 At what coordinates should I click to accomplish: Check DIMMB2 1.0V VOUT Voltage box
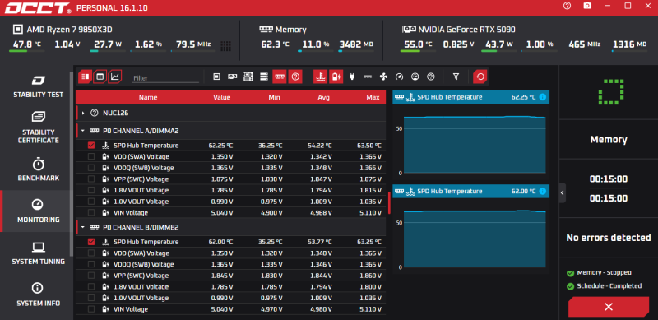coord(91,298)
